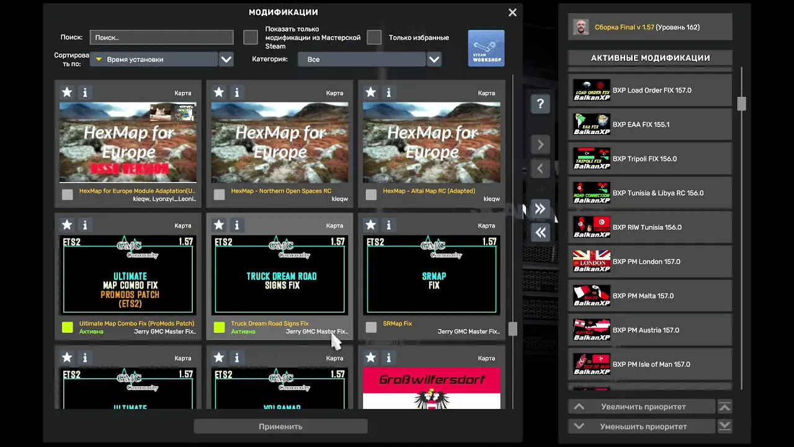The width and height of the screenshot is (794, 447).
Task: Select BXP Tripoli FIX 156.0 entry
Action: (x=650, y=158)
